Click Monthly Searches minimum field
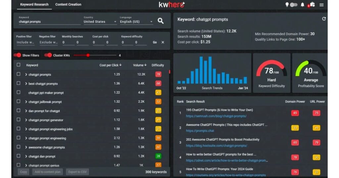This screenshot has width=339, height=178. pos(68,42)
